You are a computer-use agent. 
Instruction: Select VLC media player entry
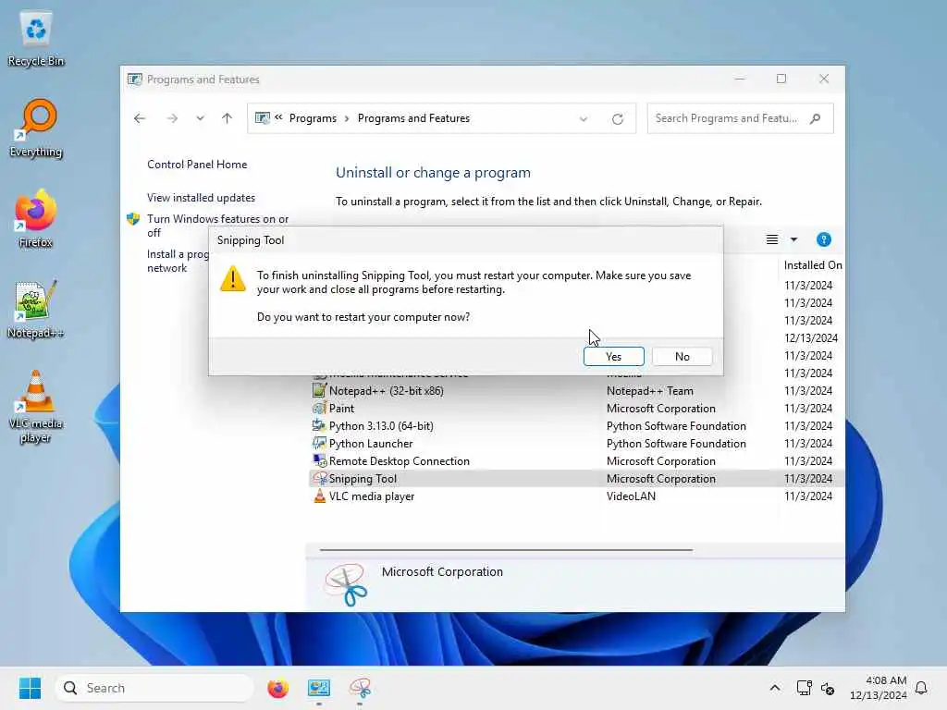coord(577,496)
